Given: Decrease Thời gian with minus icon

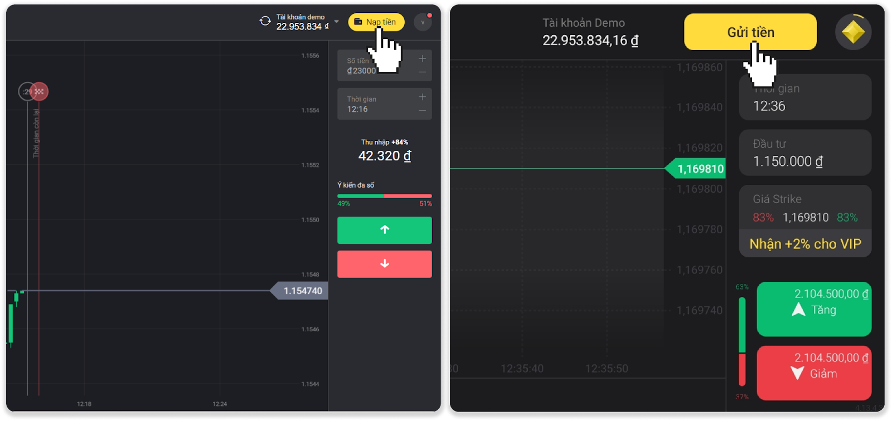Looking at the screenshot, I should pos(422,110).
